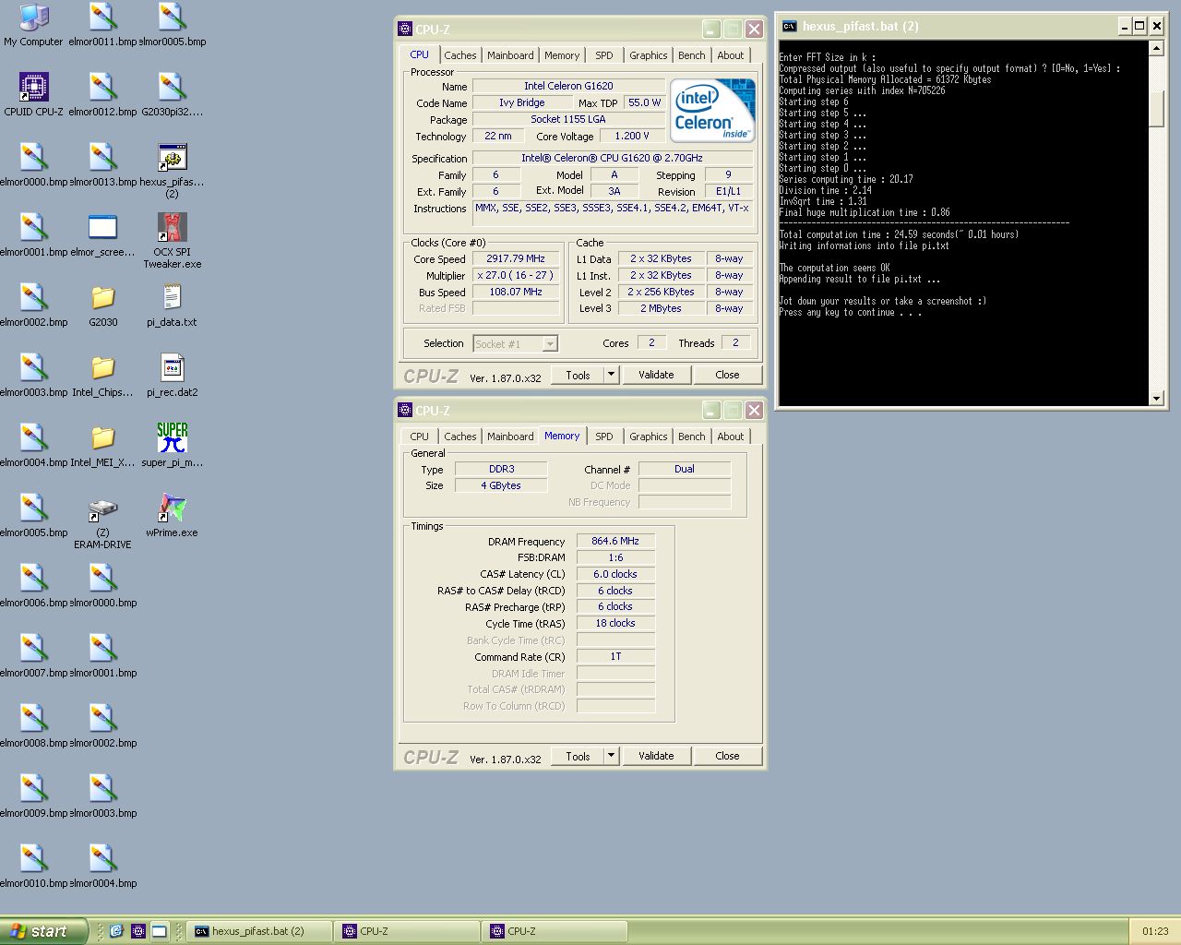
Task: Click Tools button in the Celeron CPU-Z window
Action: tap(578, 375)
